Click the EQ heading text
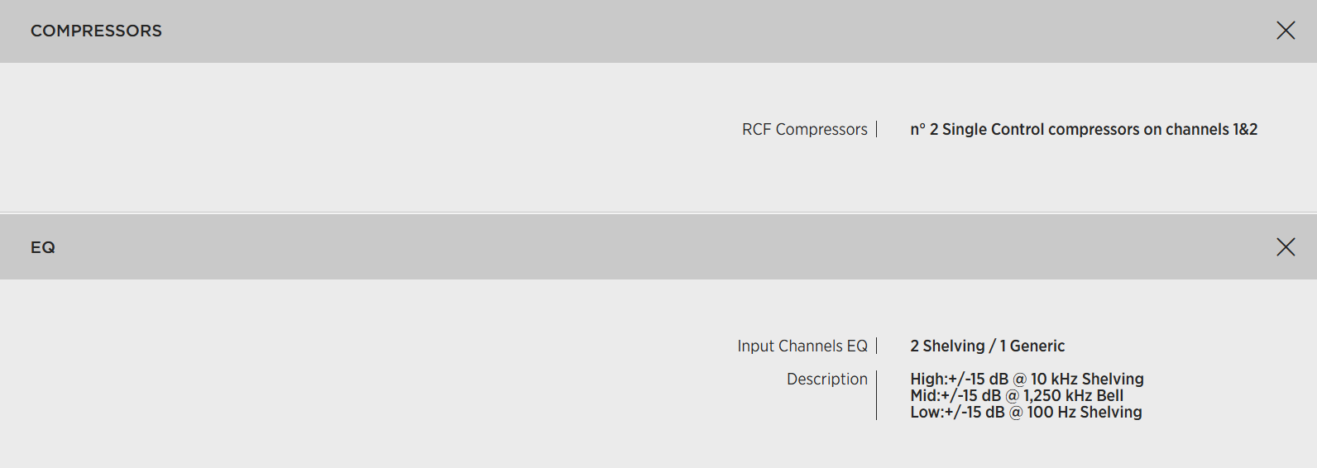1317x468 pixels. [x=43, y=247]
